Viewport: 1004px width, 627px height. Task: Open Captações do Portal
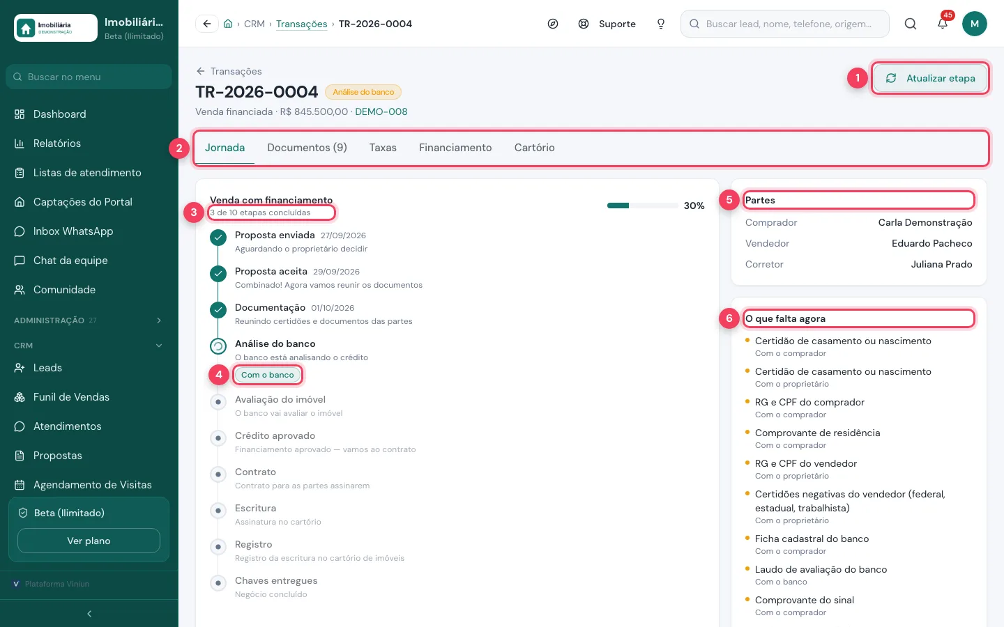(89, 202)
